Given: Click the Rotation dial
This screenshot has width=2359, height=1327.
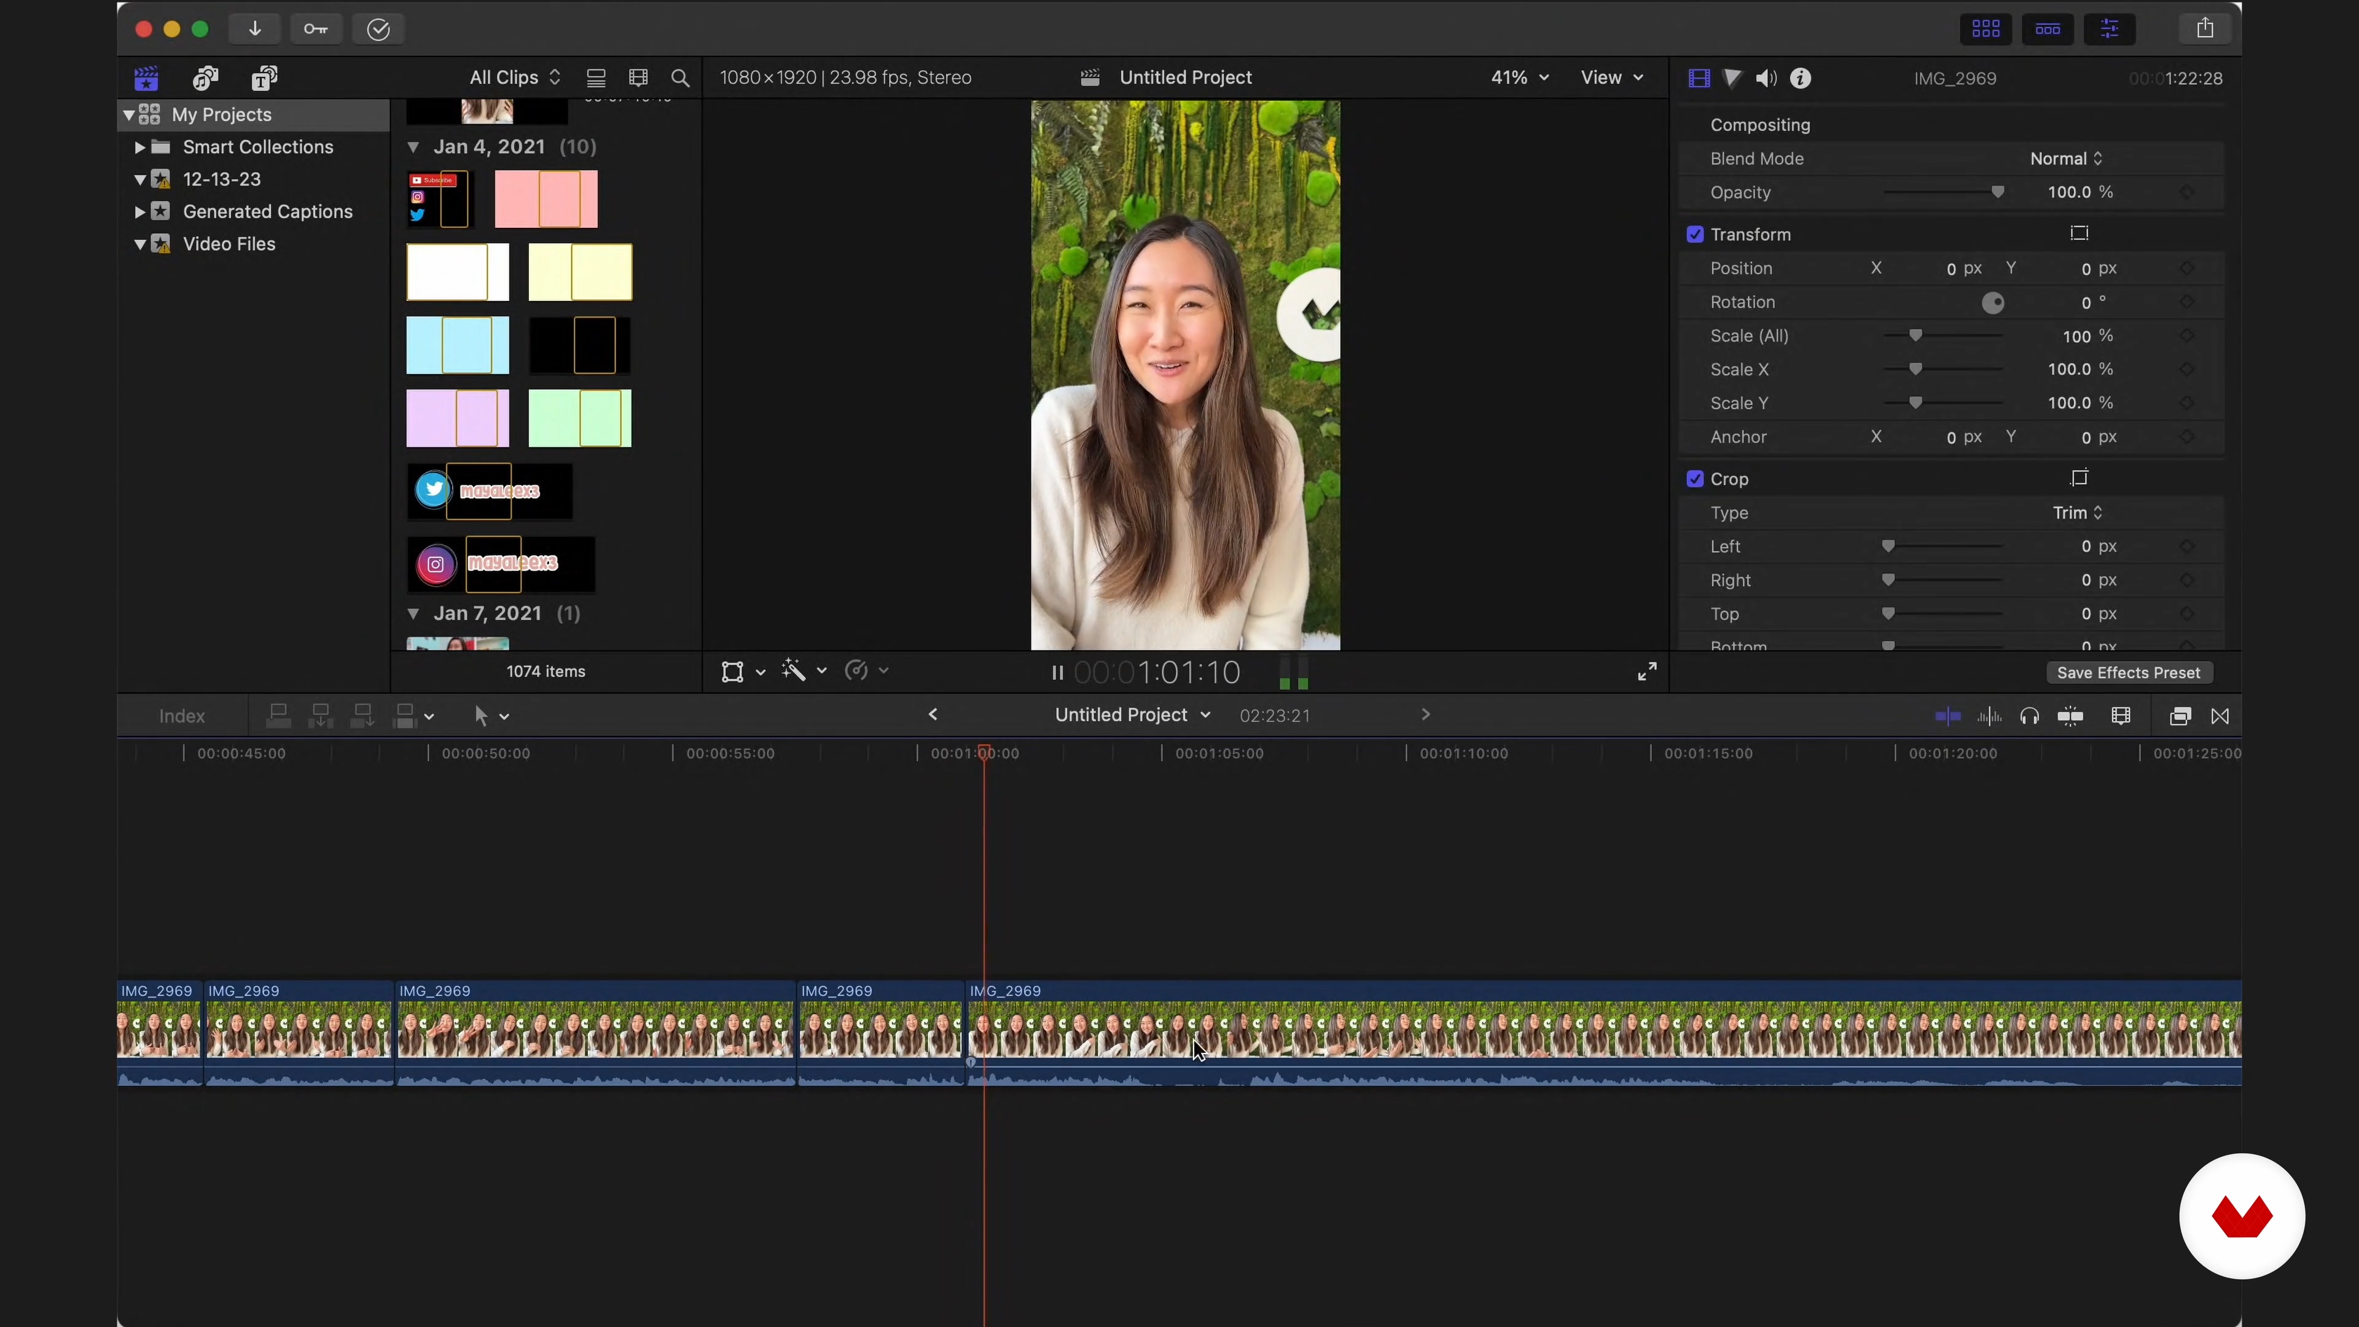Looking at the screenshot, I should 1993,303.
